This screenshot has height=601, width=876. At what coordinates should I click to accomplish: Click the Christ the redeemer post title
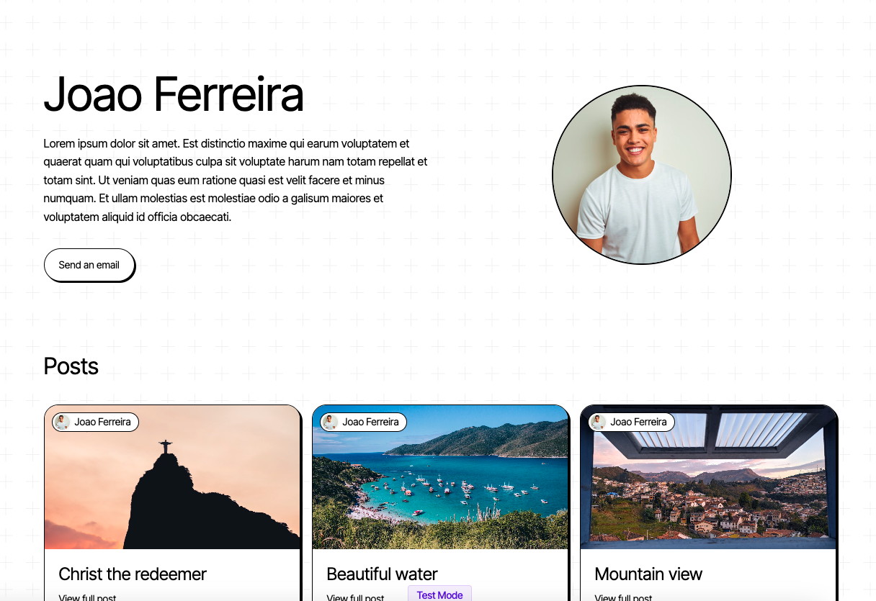click(x=133, y=574)
